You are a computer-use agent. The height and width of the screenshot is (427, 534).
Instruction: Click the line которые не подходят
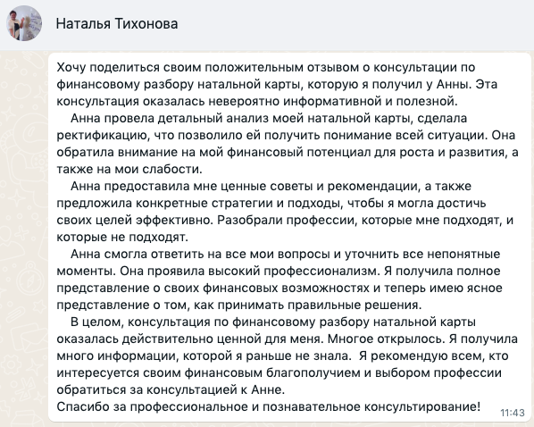coord(122,238)
